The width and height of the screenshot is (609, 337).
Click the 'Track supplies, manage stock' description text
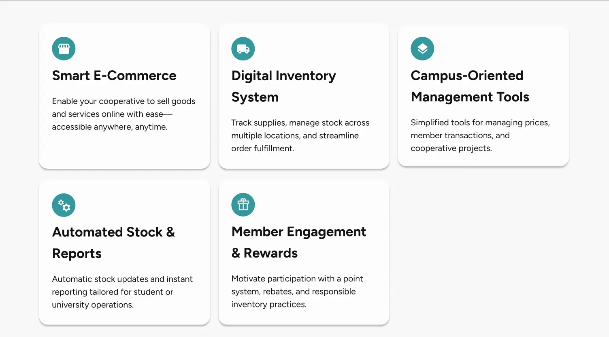300,135
